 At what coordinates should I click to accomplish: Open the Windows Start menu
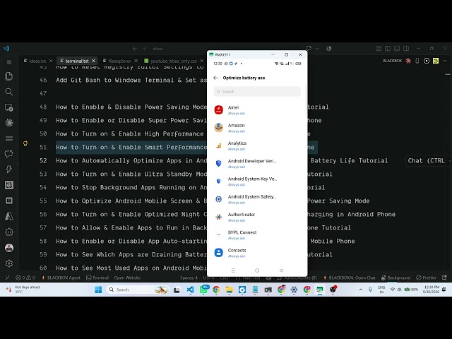tap(98, 290)
